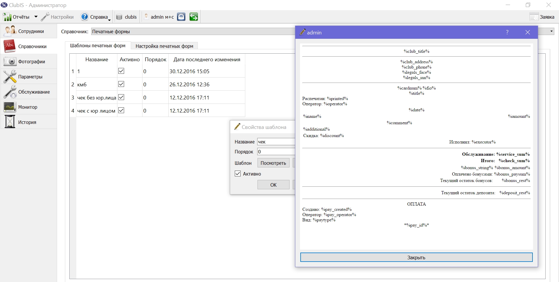Click the Название input field

[276, 142]
